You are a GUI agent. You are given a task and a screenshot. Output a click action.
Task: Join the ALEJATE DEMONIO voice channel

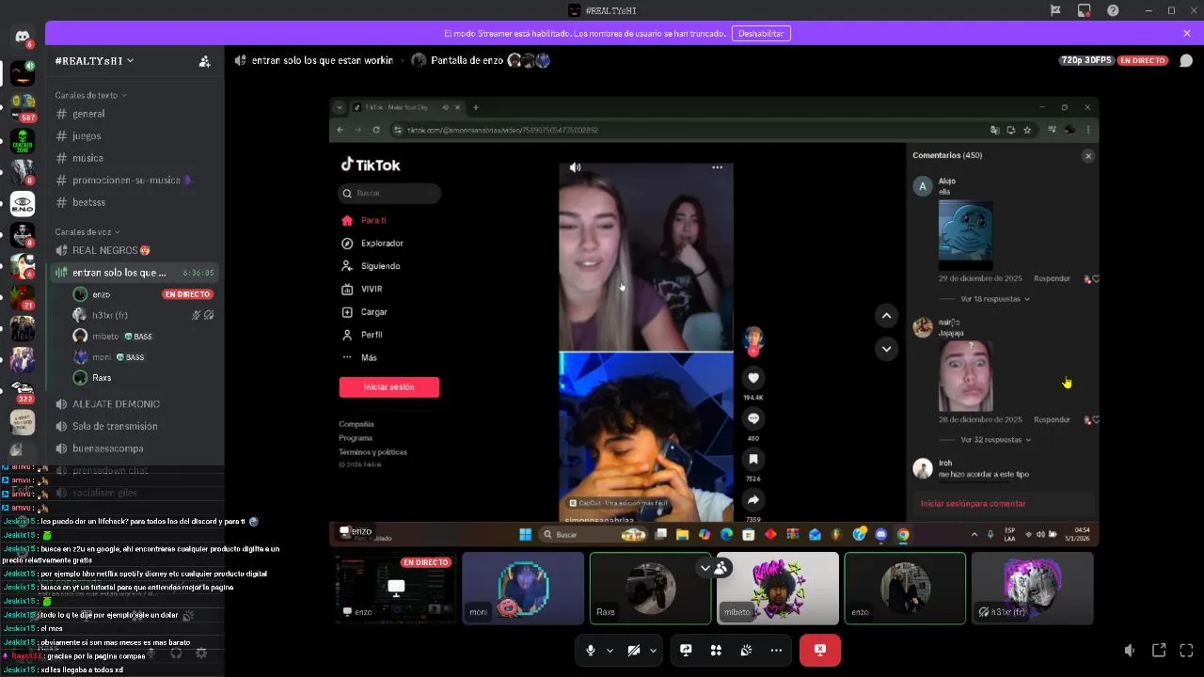[x=135, y=403]
